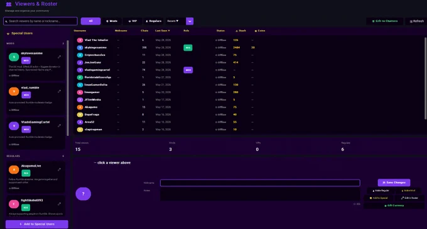Image resolution: width=427 pixels, height=229 pixels.
Task: Click stash value 2484
Action: pos(236,47)
